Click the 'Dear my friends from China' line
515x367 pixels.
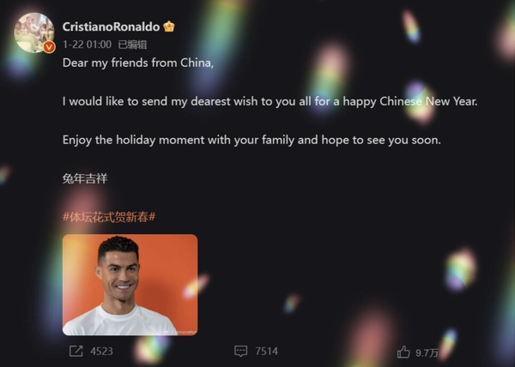pos(138,63)
